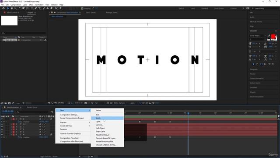This screenshot has width=280, height=158.
Task: Open the viewer magnification ratio dropdown
Action: pyautogui.click(x=62, y=103)
